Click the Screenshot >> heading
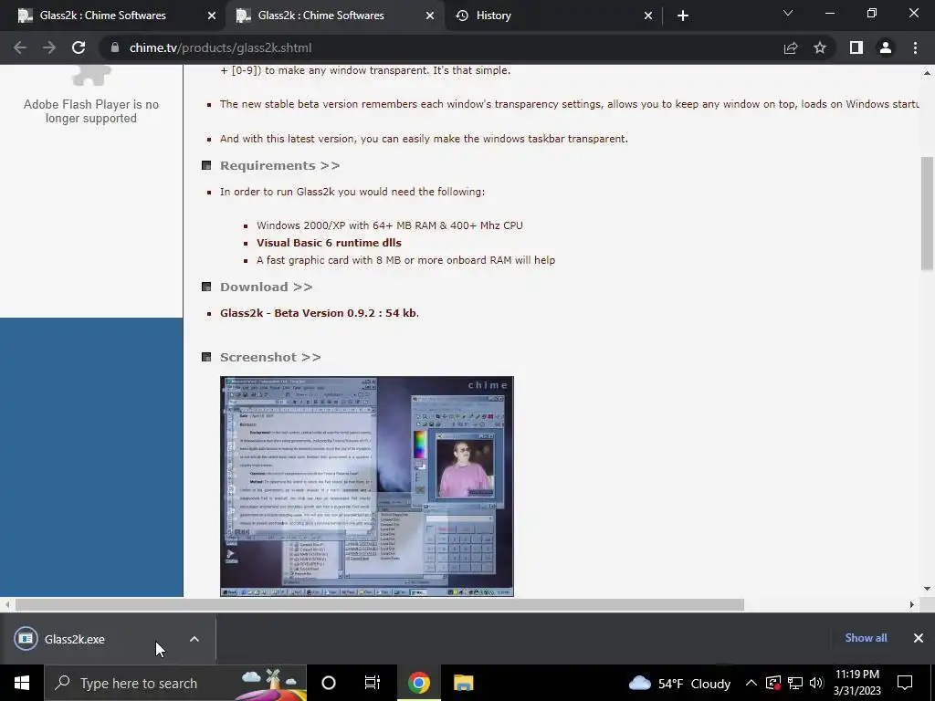Viewport: 935px width, 701px height. tap(270, 357)
